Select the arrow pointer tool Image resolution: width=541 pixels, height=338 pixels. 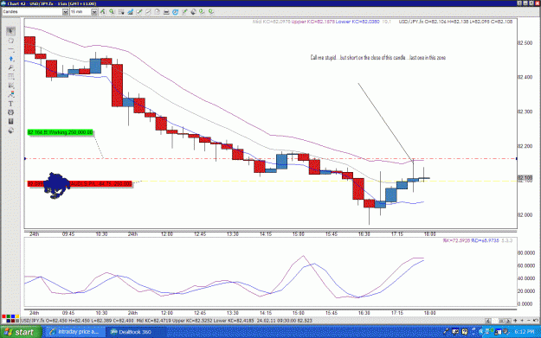[10, 31]
